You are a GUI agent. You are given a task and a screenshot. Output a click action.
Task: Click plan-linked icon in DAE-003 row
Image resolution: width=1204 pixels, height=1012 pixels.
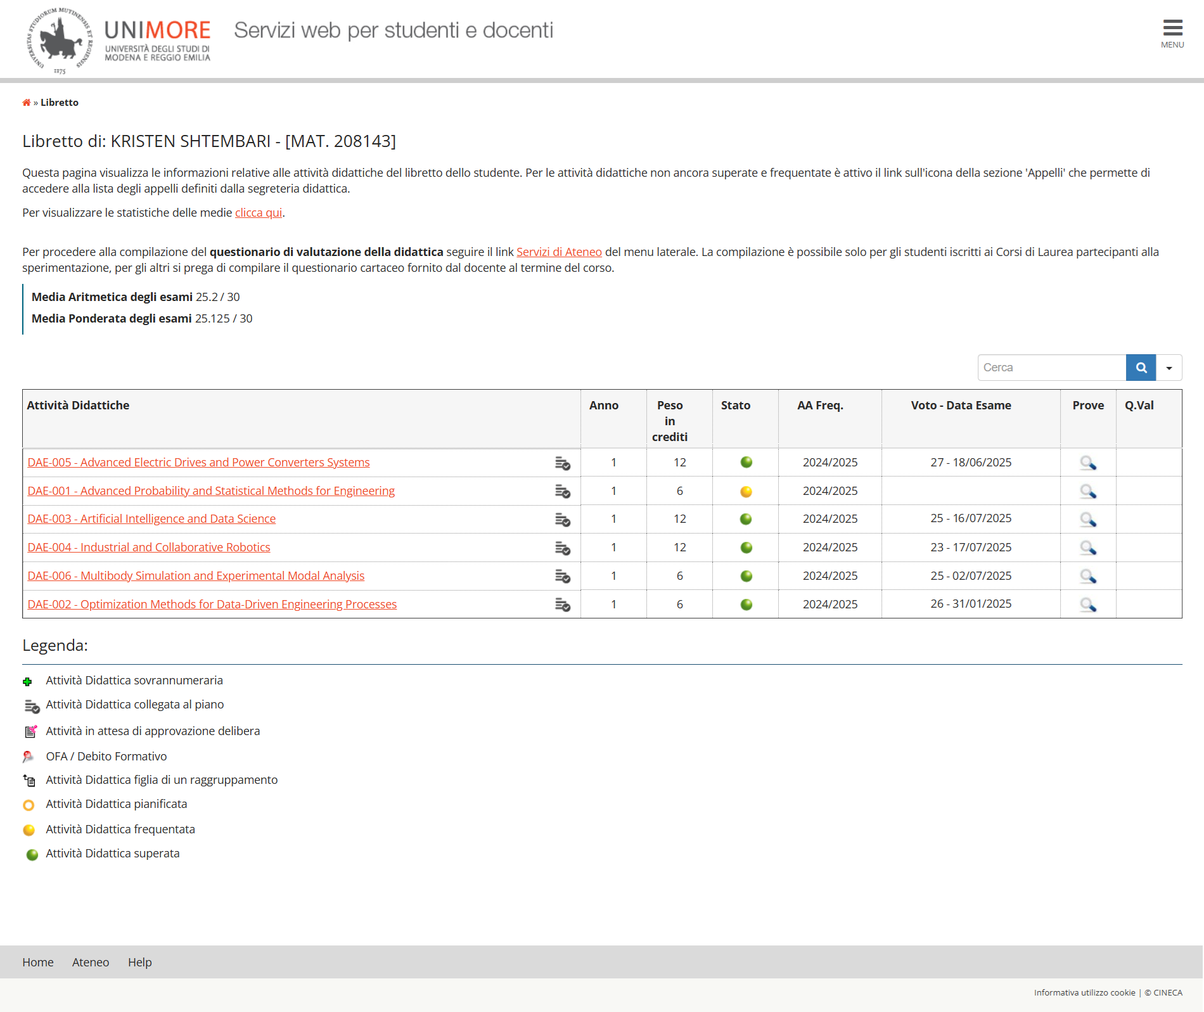coord(563,520)
